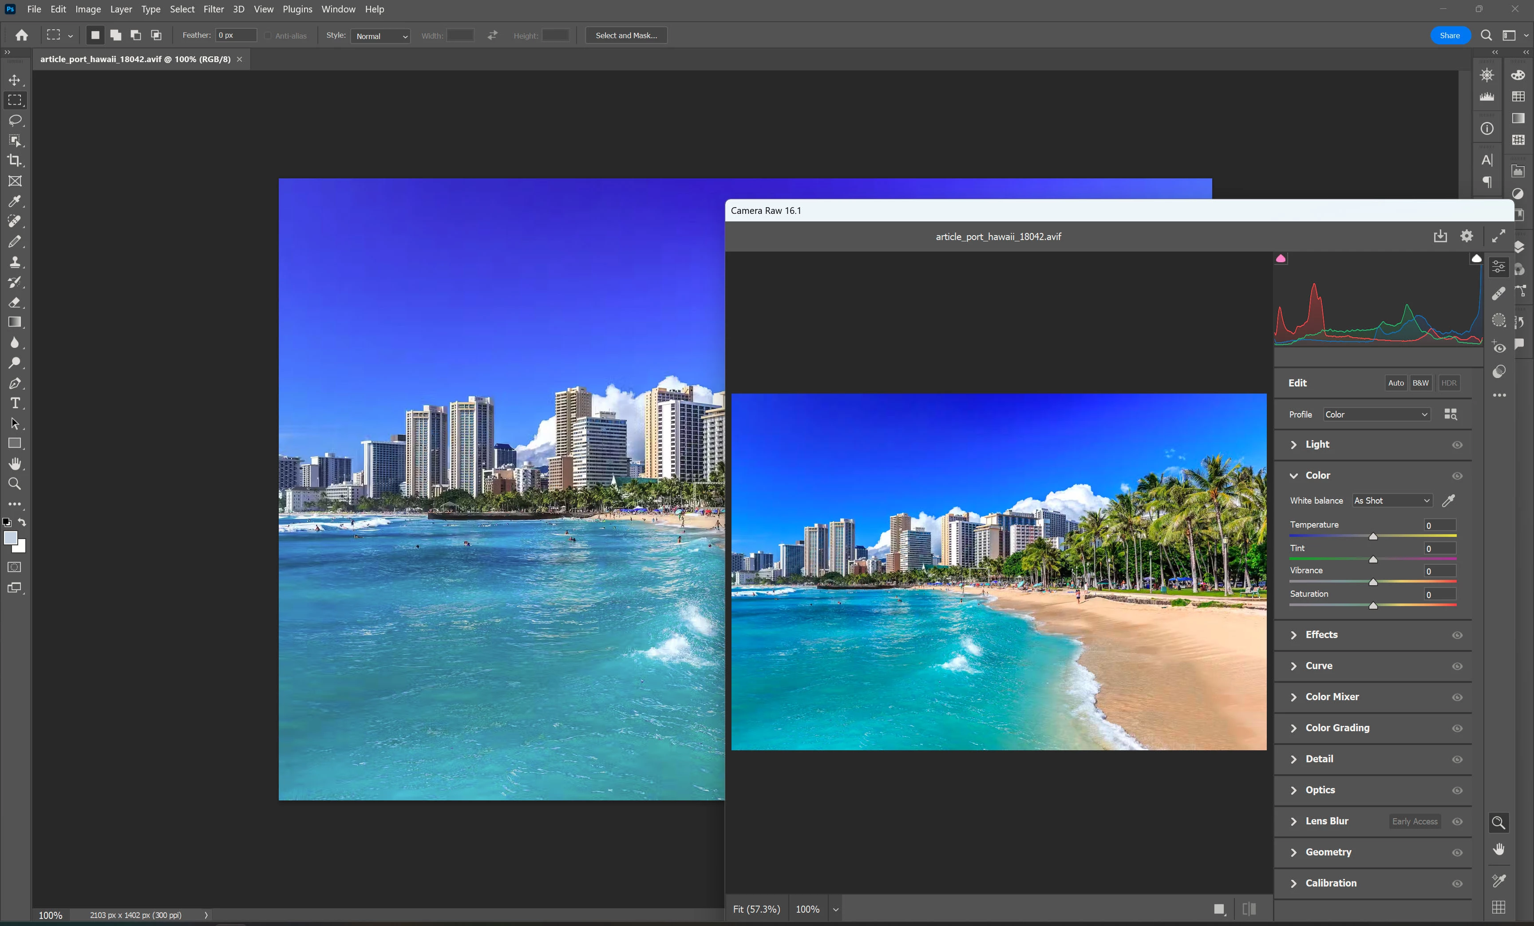This screenshot has width=1534, height=926.
Task: Click the Feather pixel input field
Action: click(235, 35)
